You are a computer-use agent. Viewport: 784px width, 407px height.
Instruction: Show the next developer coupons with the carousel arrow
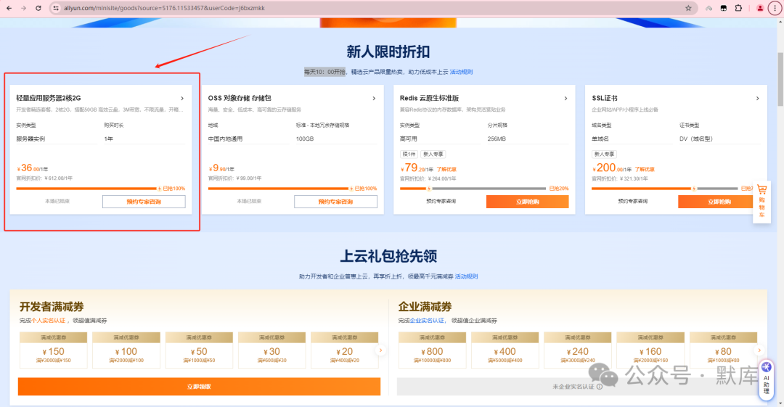380,350
